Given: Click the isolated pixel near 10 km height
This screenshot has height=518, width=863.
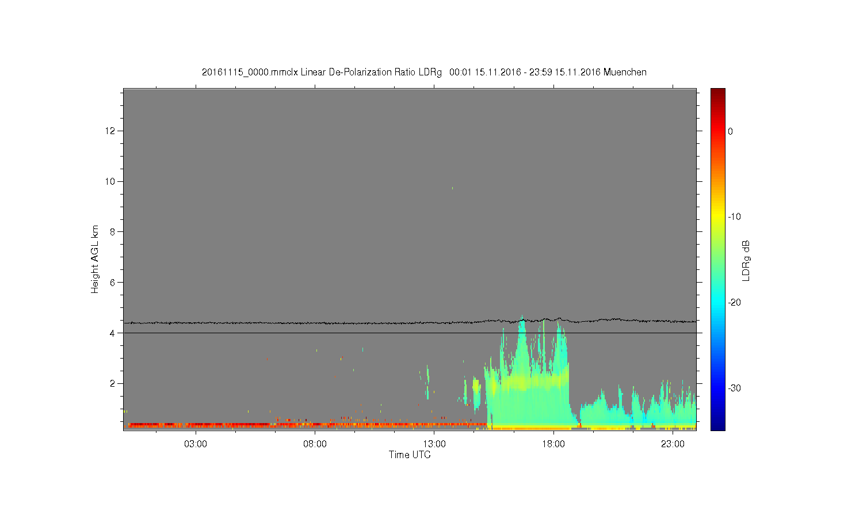Looking at the screenshot, I should (x=452, y=188).
